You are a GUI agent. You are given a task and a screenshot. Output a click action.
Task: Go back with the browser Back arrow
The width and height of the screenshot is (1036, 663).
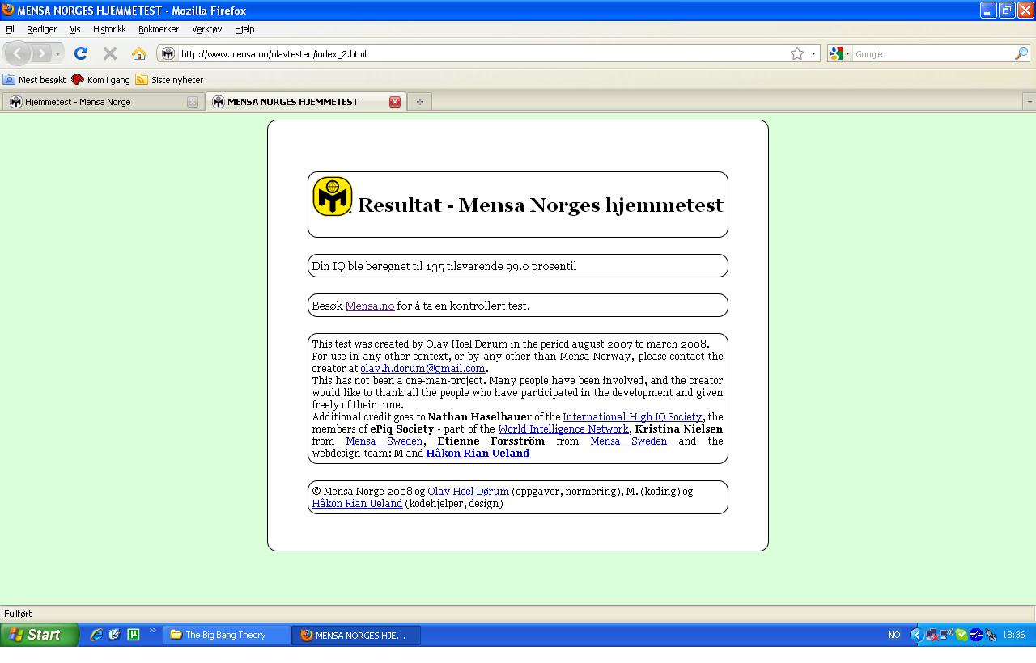point(18,53)
